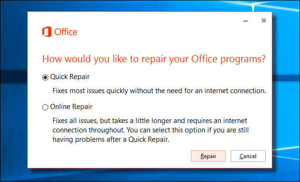Click the orange Office logo icon
This screenshot has height=182, width=300.
pos(47,31)
